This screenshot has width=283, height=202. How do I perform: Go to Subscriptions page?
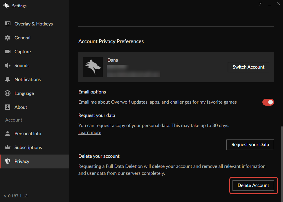pos(35,147)
